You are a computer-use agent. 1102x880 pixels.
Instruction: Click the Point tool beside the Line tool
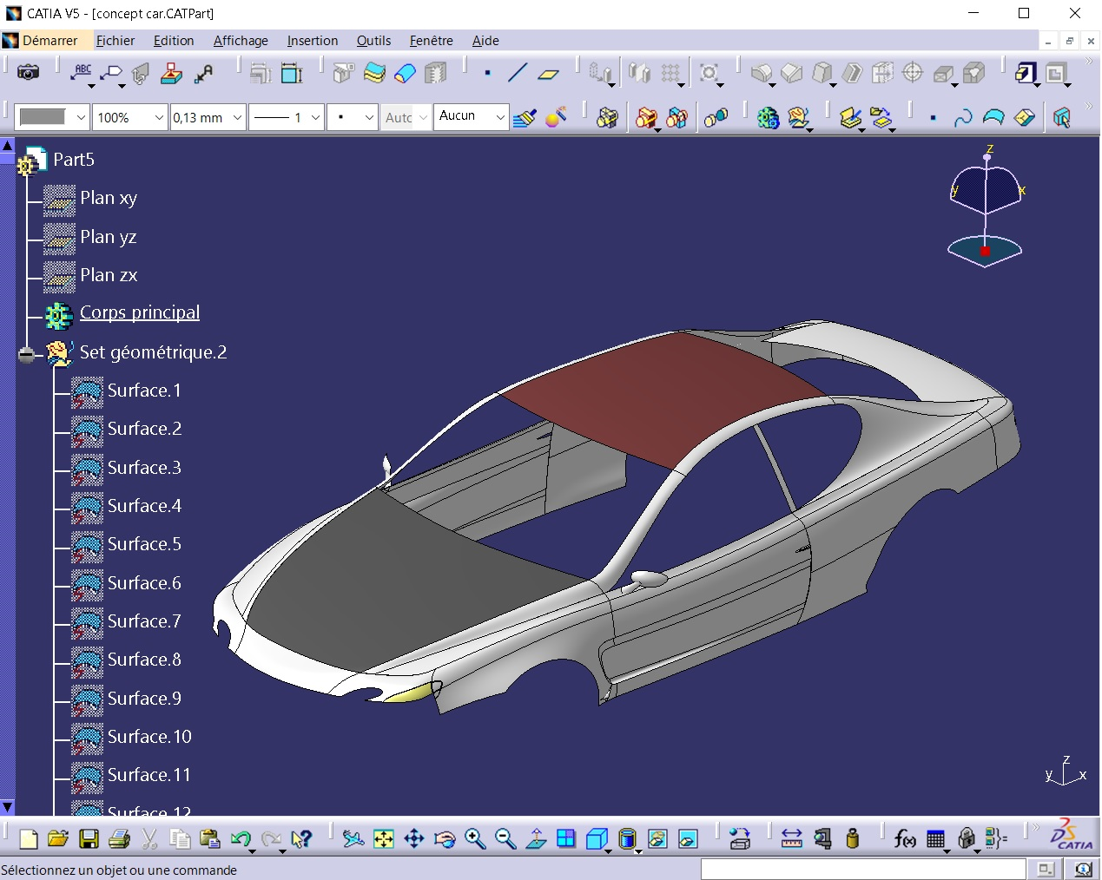click(487, 73)
